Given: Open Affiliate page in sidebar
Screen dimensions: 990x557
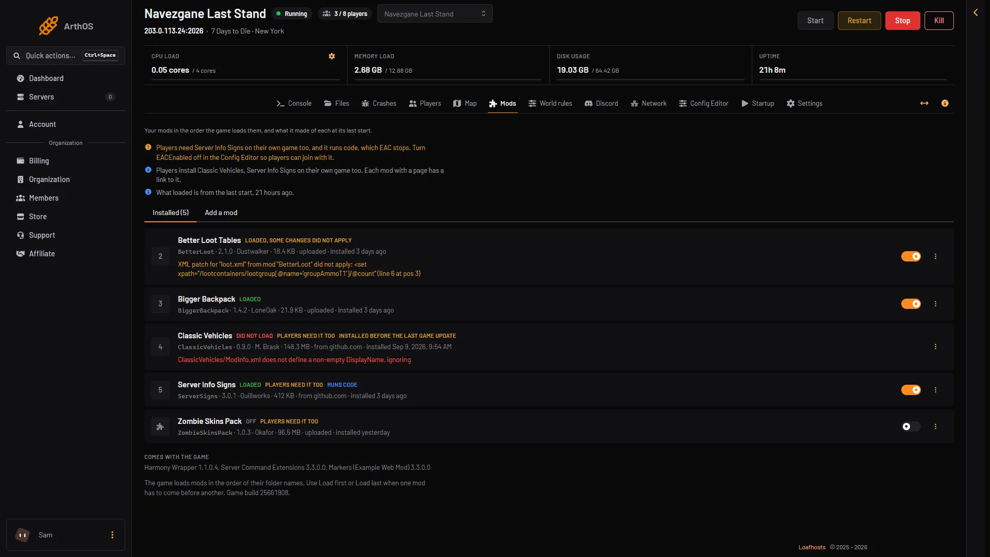Looking at the screenshot, I should [65, 254].
